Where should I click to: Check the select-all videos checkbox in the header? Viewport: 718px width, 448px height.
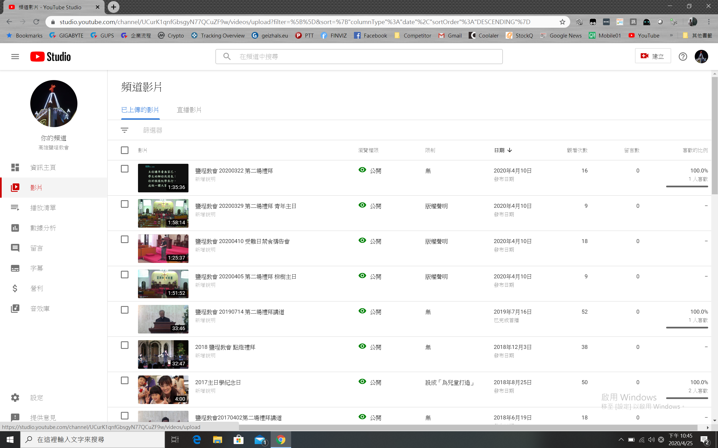125,150
